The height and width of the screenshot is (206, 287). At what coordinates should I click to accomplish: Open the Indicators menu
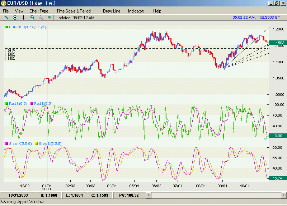[136, 11]
